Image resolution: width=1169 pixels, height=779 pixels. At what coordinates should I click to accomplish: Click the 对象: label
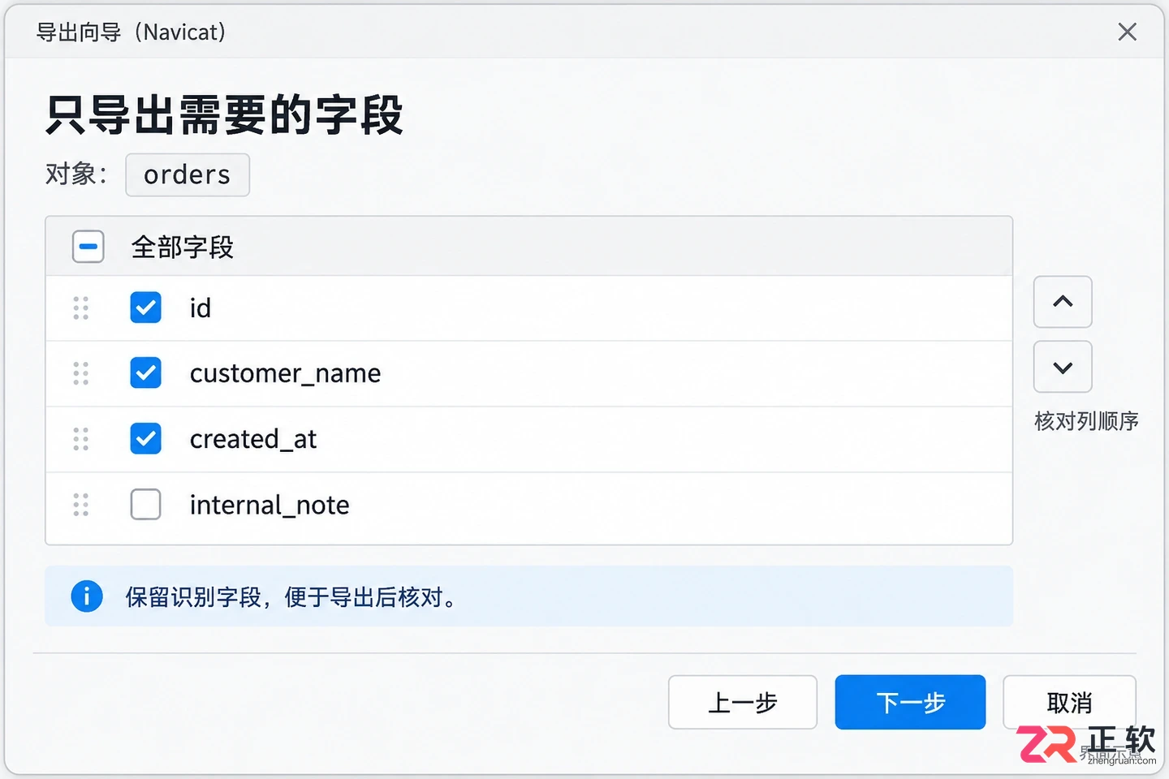76,174
